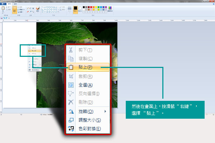Click the Copy icon in the ribbon clipboard group
The width and height of the screenshot is (215, 143).
[6, 10]
